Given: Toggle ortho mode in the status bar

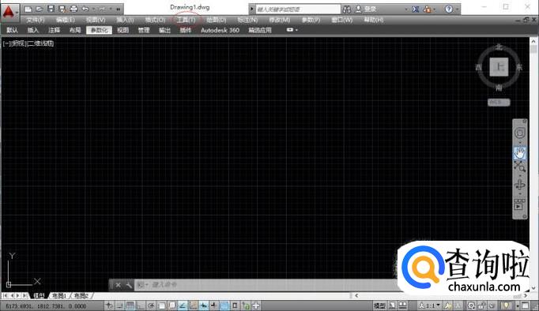Looking at the screenshot, I should pos(140,305).
